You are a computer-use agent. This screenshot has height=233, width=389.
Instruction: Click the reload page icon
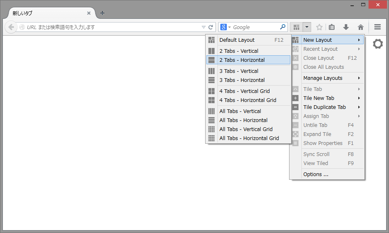pyautogui.click(x=210, y=27)
